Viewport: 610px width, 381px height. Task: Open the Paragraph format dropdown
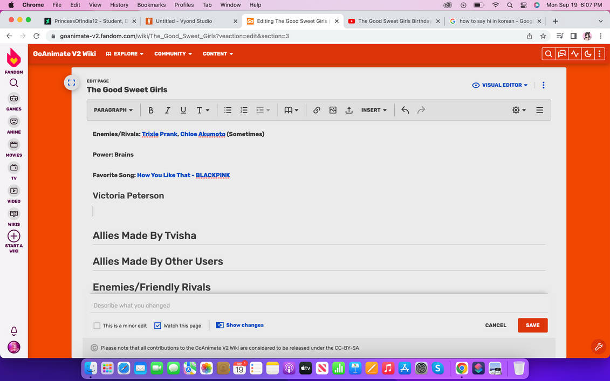(113, 110)
